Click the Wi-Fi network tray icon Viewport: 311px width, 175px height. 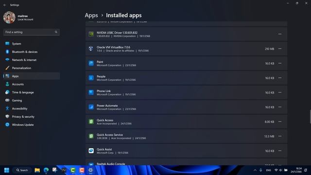276,170
